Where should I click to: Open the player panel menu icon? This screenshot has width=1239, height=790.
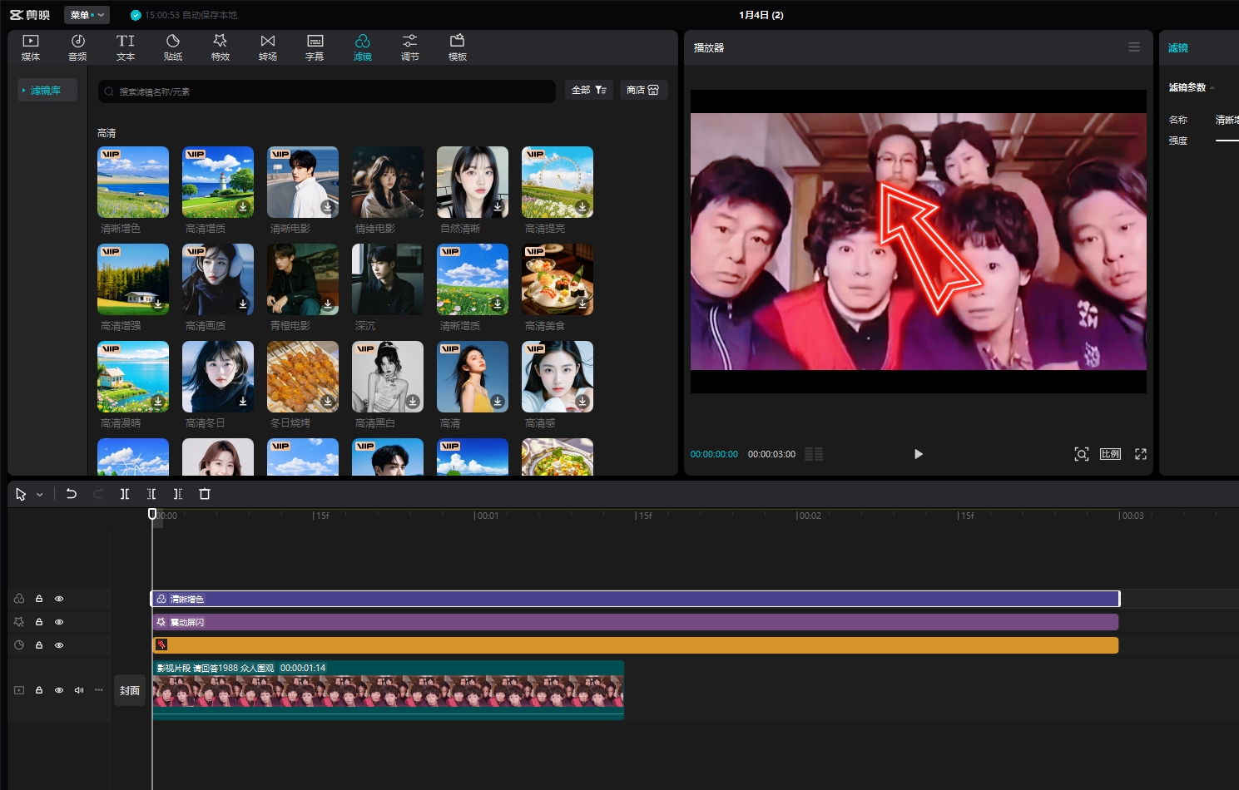1134,47
